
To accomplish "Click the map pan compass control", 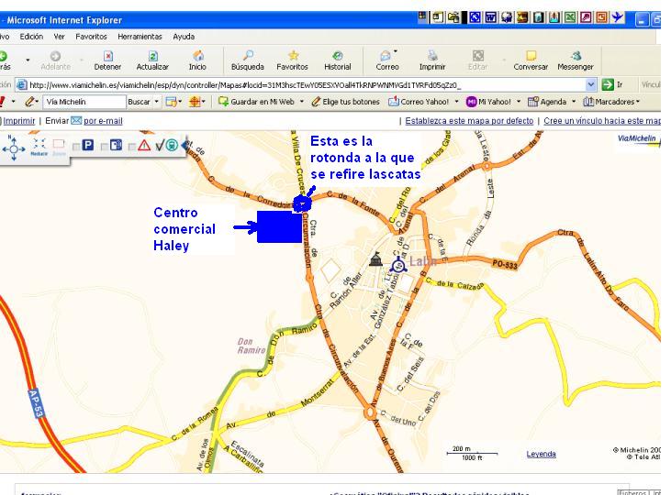I will click(14, 147).
